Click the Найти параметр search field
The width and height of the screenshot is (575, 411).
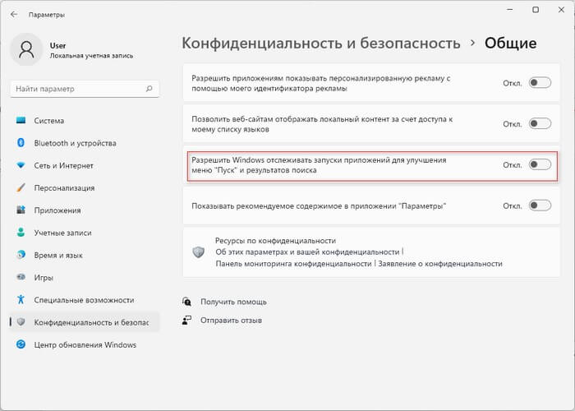tap(85, 89)
